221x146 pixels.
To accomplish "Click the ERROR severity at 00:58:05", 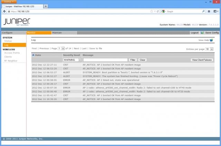I will (67, 80).
